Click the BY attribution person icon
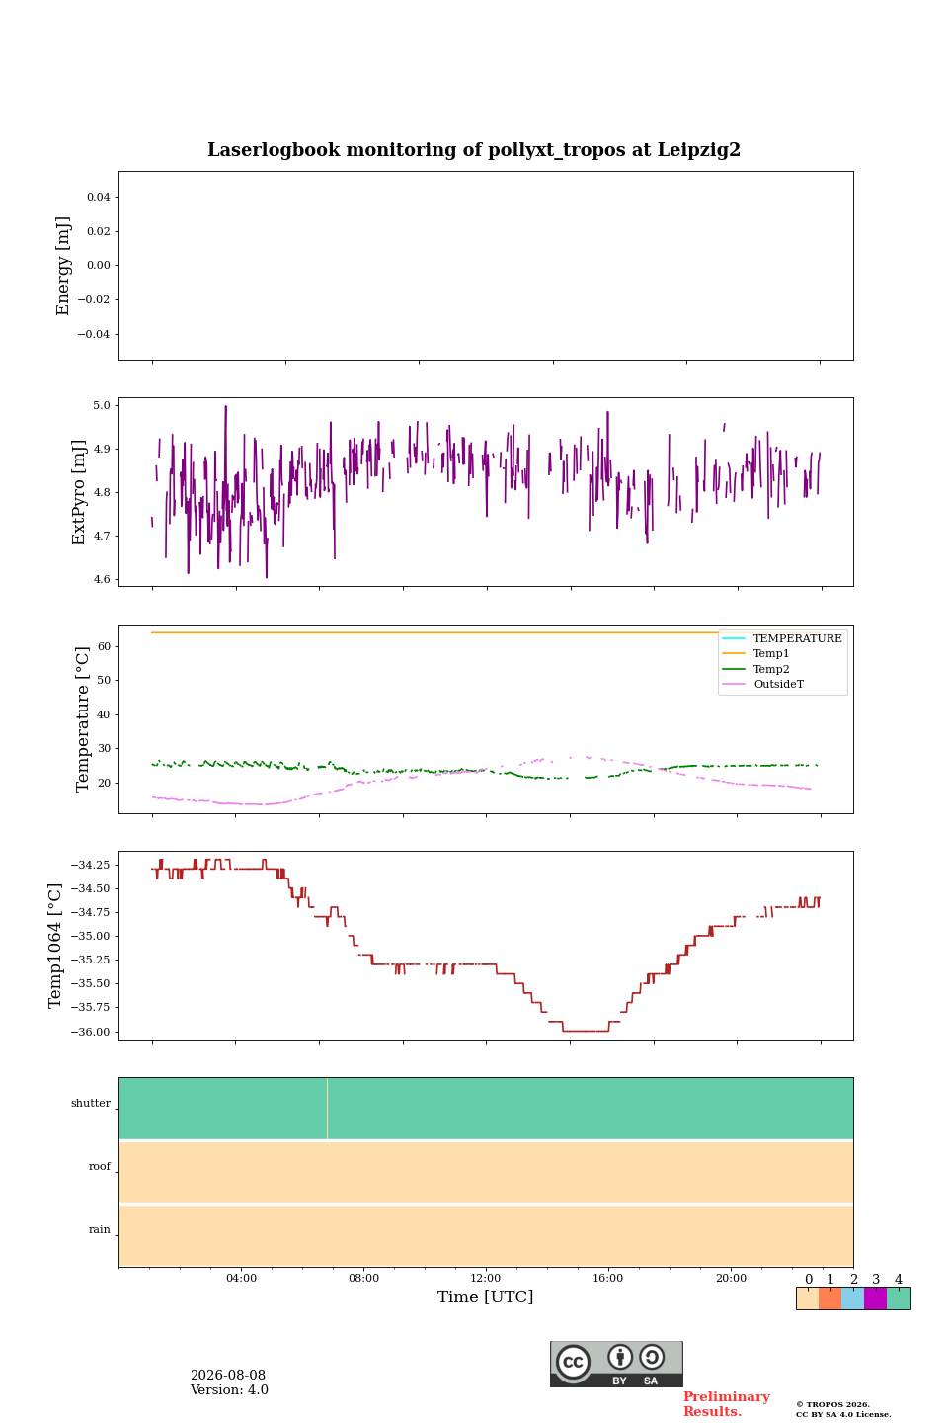 click(620, 1357)
